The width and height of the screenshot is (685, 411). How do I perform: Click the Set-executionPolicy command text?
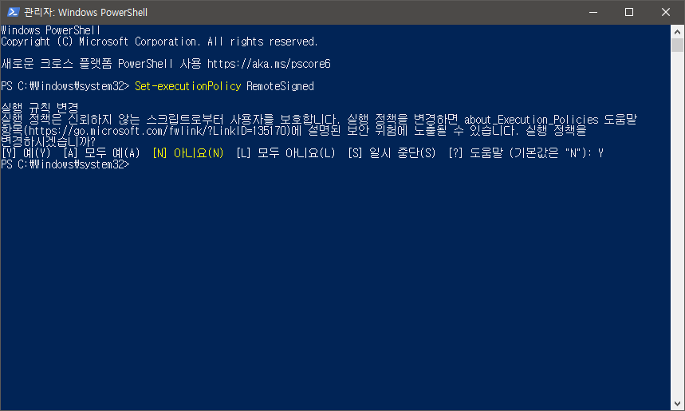point(187,85)
